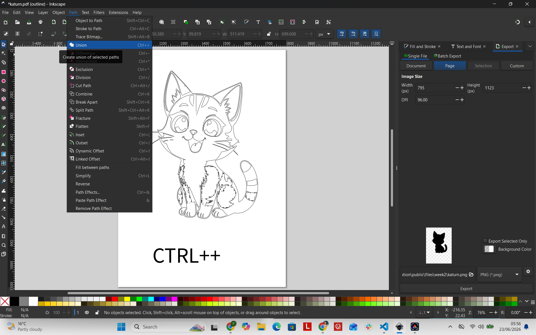
Task: Toggle layer visibility eye in status bar
Action: [x=87, y=313]
